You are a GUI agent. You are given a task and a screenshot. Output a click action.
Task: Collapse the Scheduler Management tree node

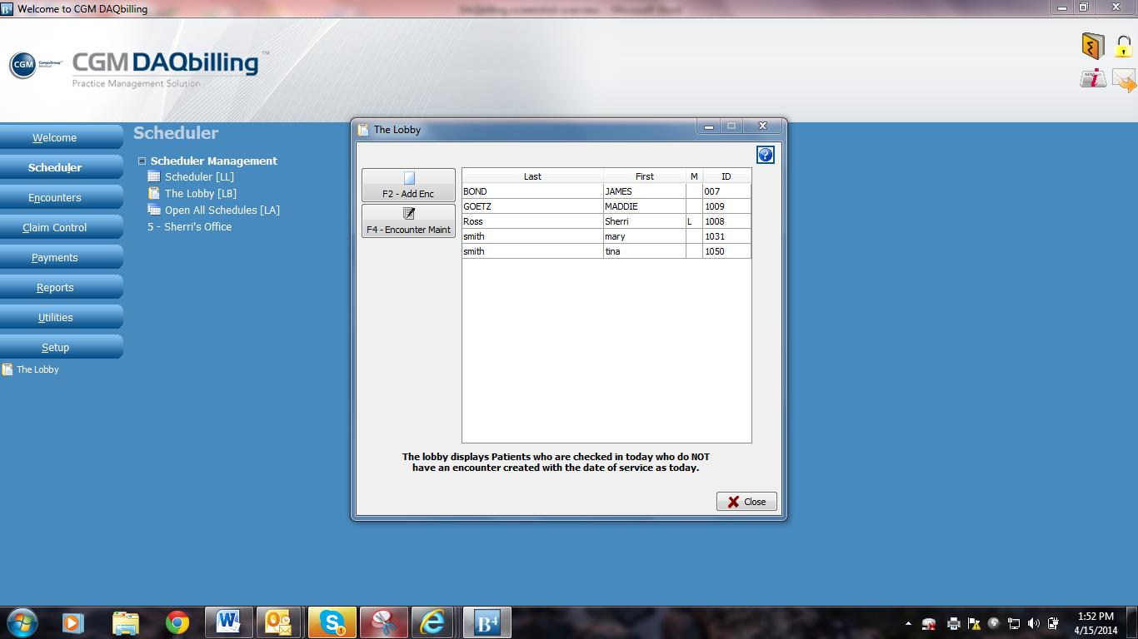pos(142,161)
